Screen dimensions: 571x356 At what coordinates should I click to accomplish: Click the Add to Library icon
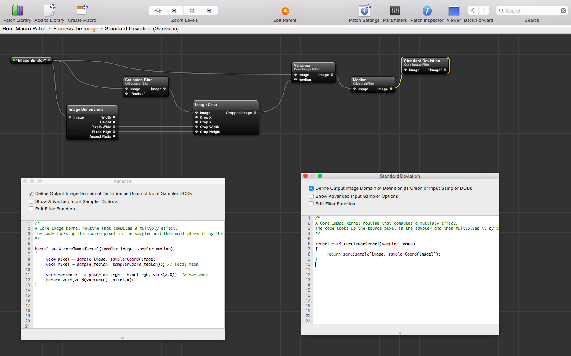point(50,11)
